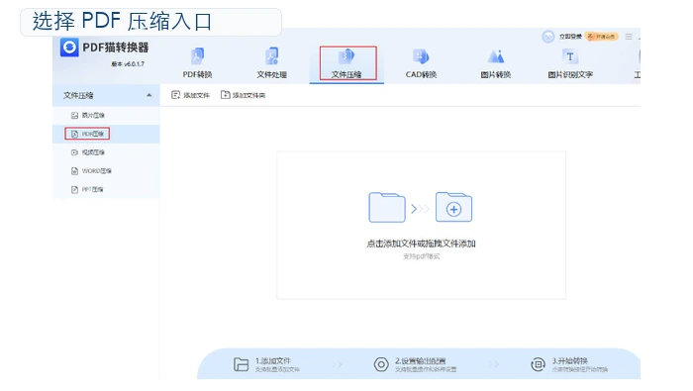Select the 文件压缩 tab
The width and height of the screenshot is (693, 391).
coord(346,63)
